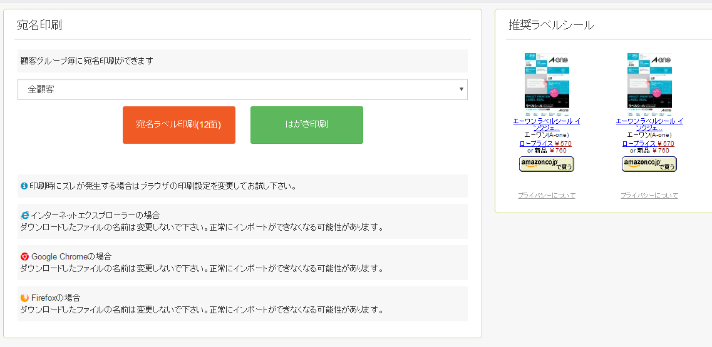This screenshot has width=712, height=347.
Task: Click the Firefoxの場合 label
Action: click(x=56, y=298)
